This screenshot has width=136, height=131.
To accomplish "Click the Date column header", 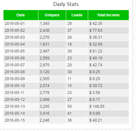I will (x=21, y=15).
